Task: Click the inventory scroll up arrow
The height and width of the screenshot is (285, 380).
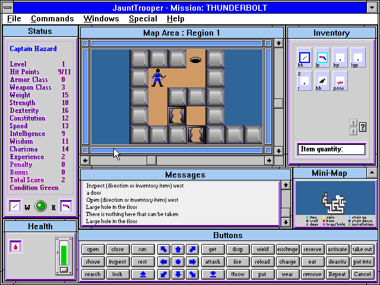Action: point(353,123)
